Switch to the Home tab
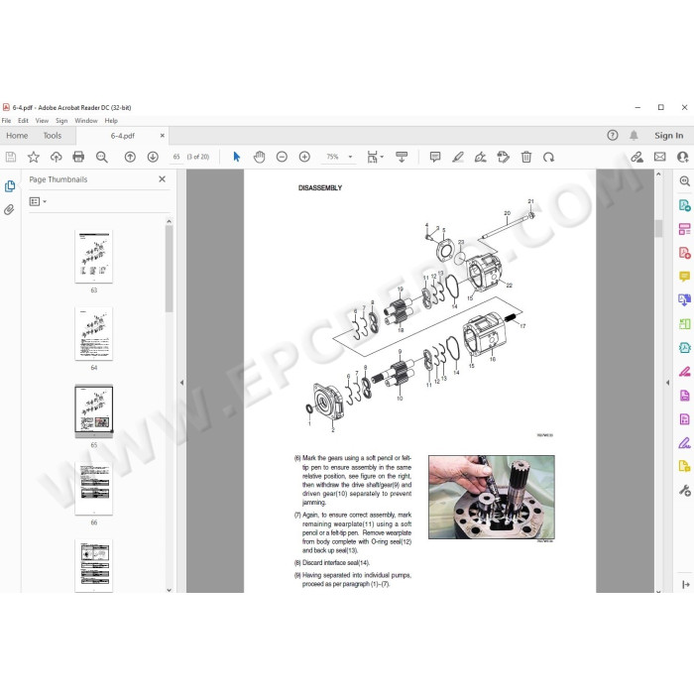Screen dimensions: 694x694 [17, 136]
